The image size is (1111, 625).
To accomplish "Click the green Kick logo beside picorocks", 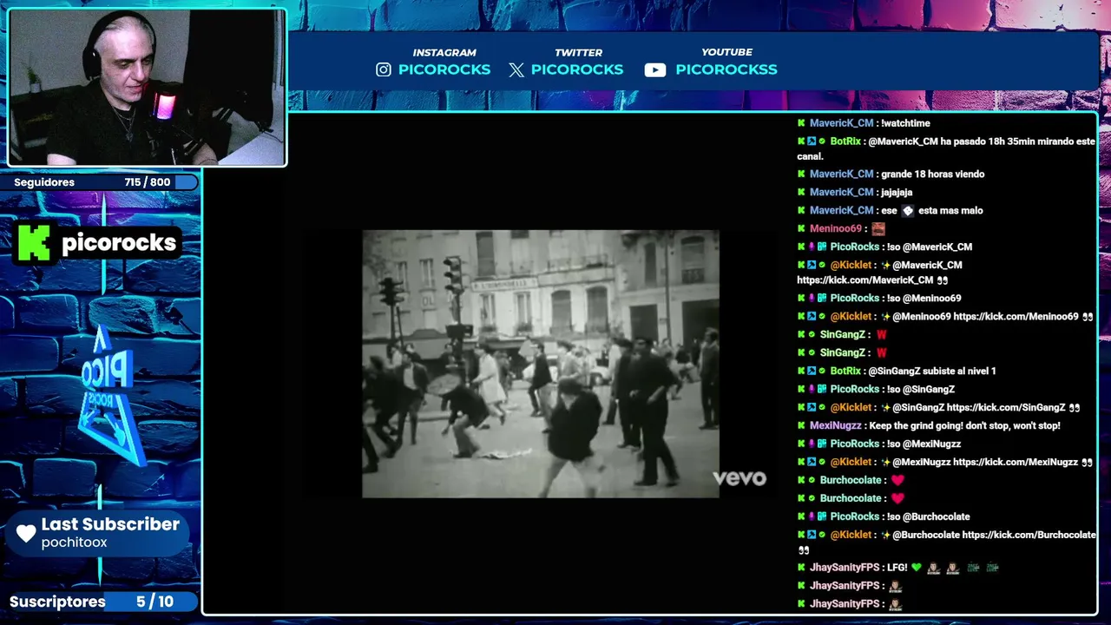I will click(35, 243).
